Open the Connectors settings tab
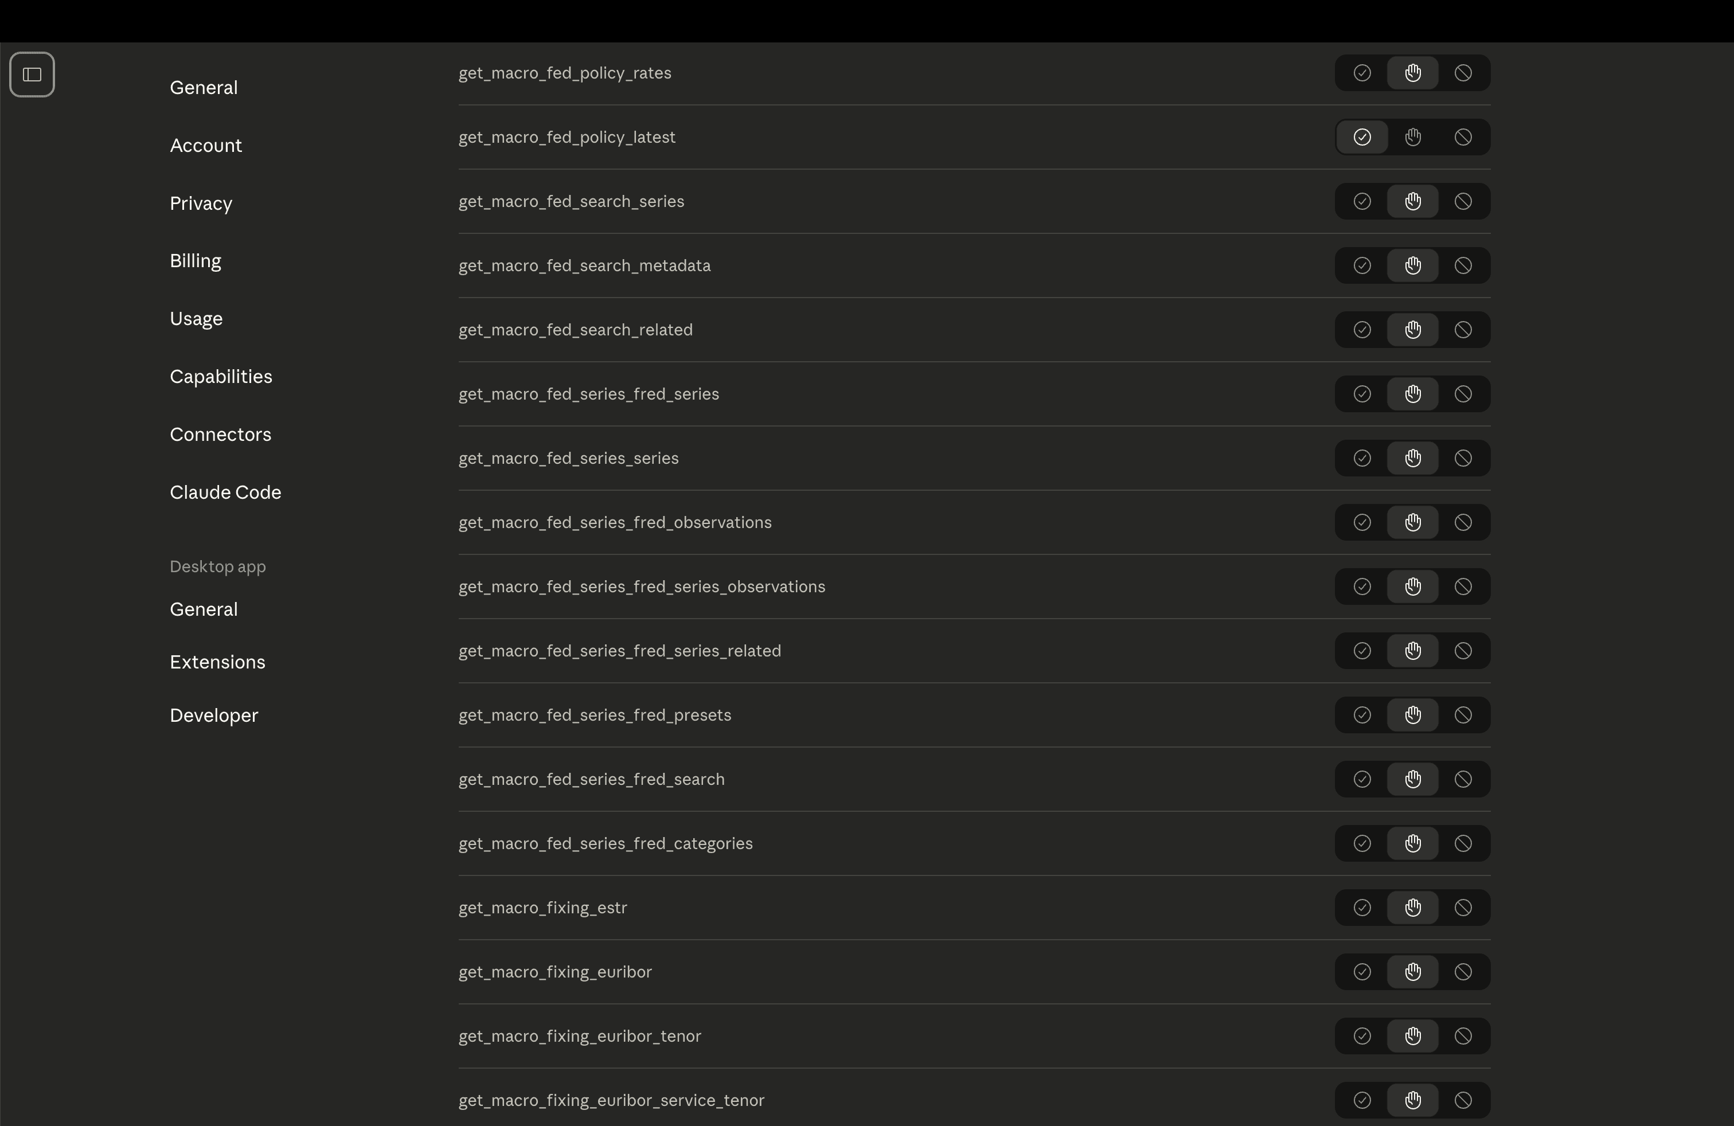This screenshot has width=1734, height=1126. [220, 434]
